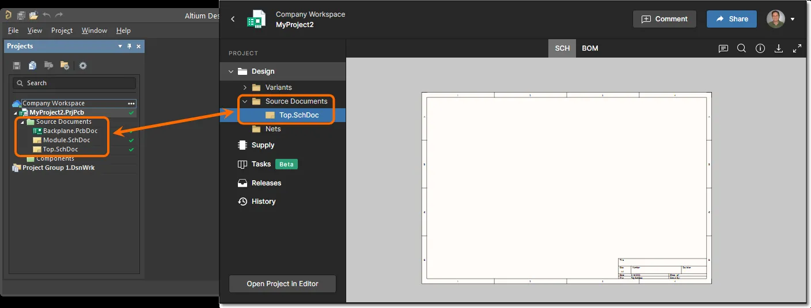Click the schematic title block

click(662, 268)
